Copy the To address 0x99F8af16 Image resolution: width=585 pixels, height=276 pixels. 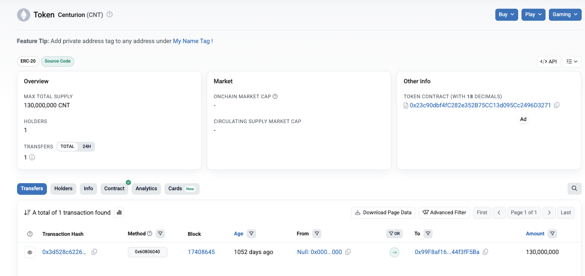[485, 252]
